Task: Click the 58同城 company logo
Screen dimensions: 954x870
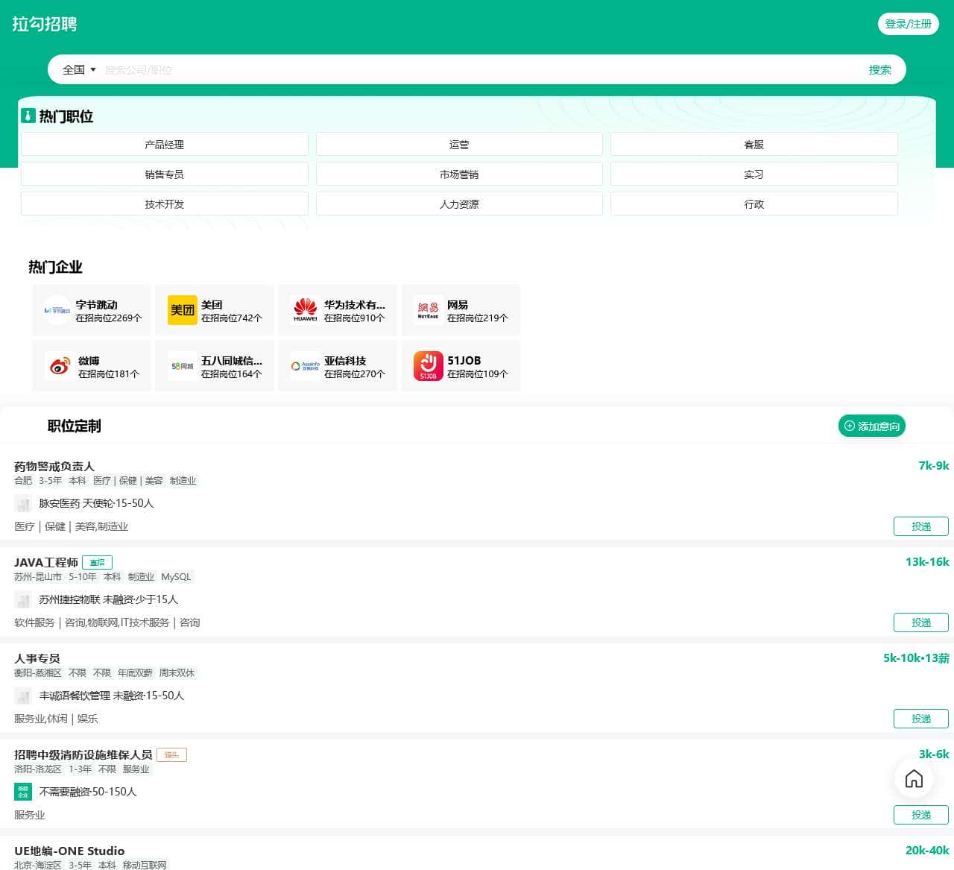Action: click(x=182, y=366)
